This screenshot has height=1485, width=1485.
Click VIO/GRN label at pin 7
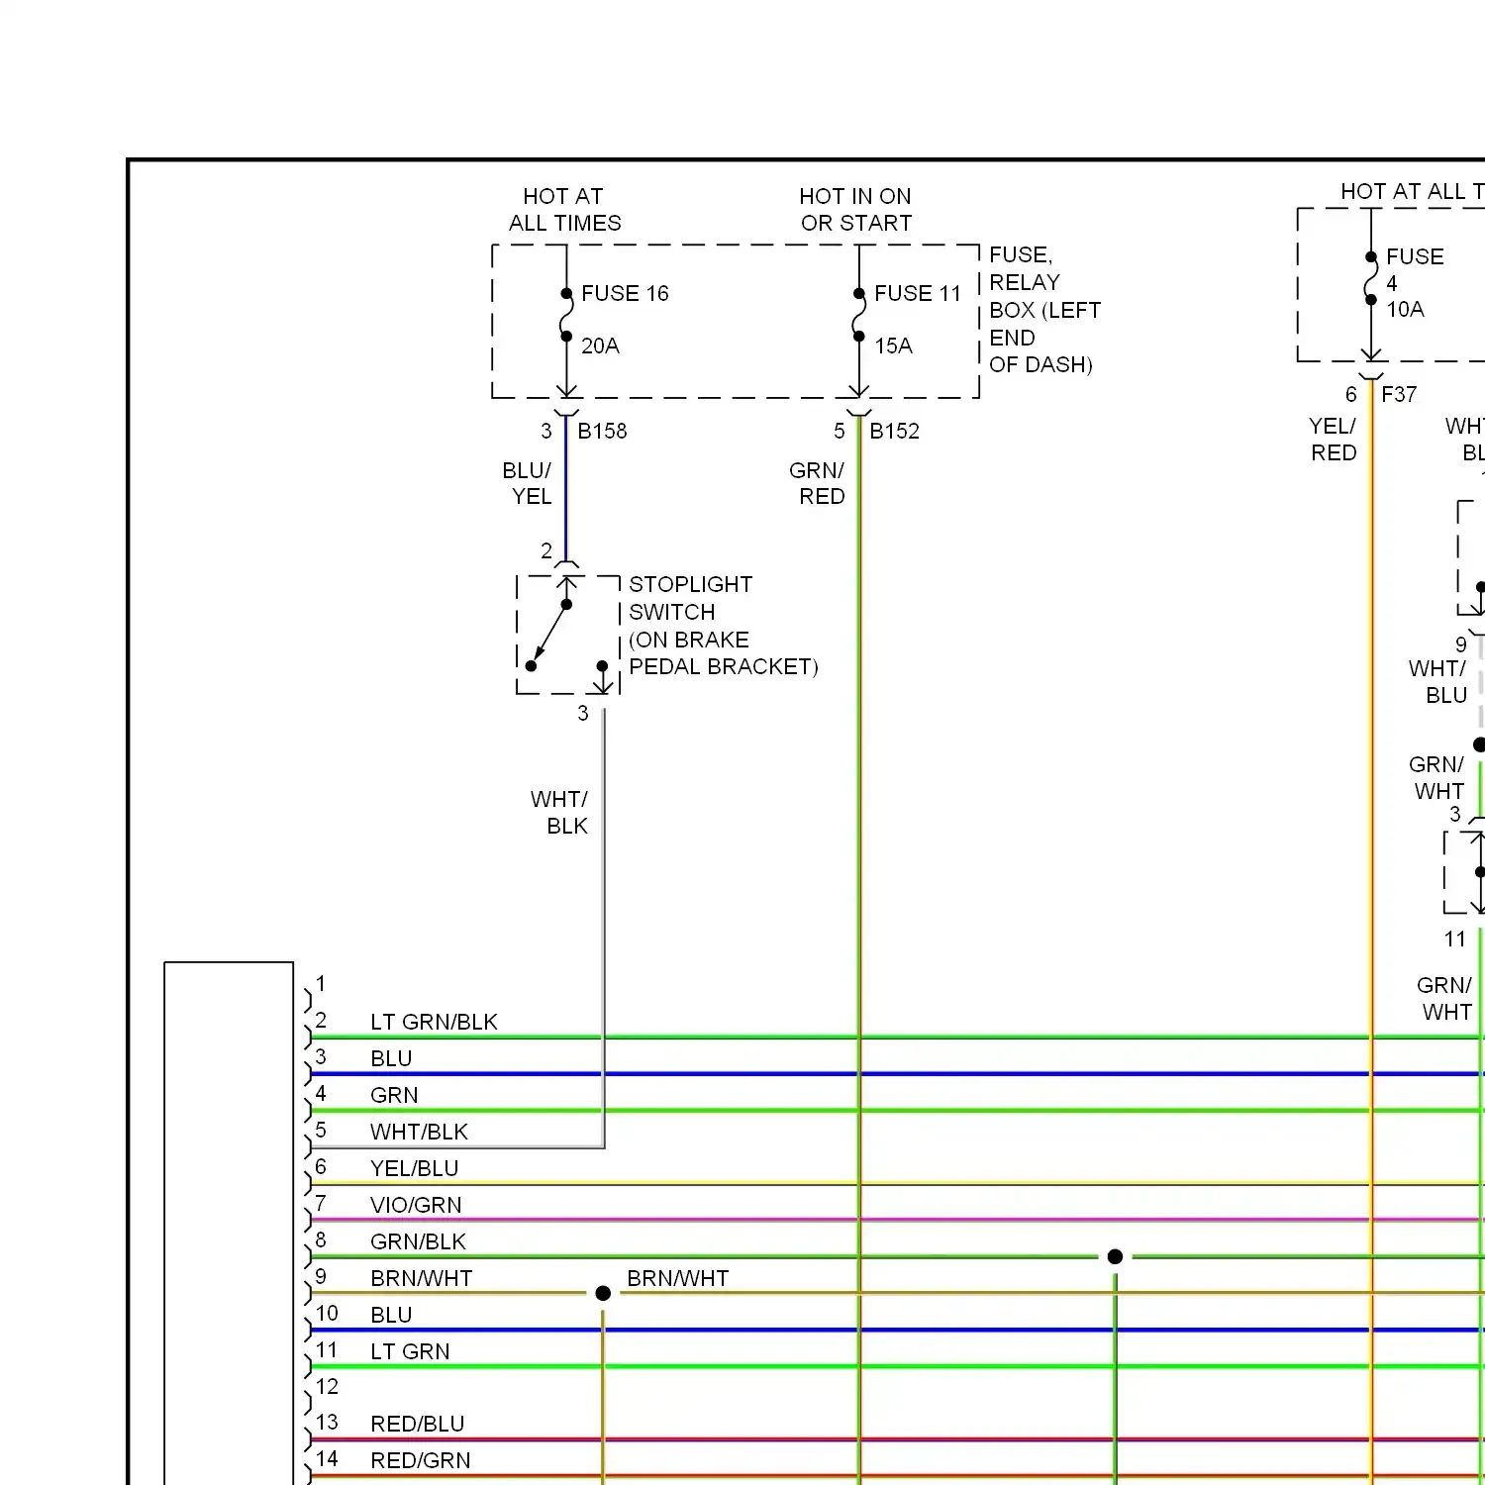tap(416, 1206)
